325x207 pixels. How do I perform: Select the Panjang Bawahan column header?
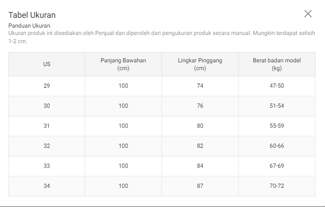point(123,64)
